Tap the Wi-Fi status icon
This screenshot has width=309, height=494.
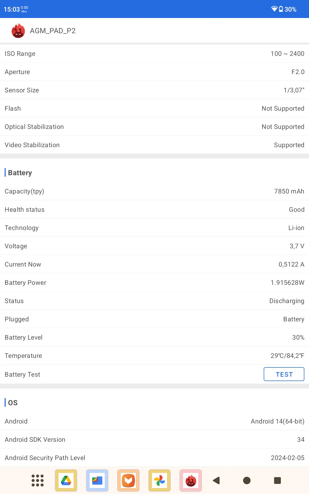click(x=274, y=9)
